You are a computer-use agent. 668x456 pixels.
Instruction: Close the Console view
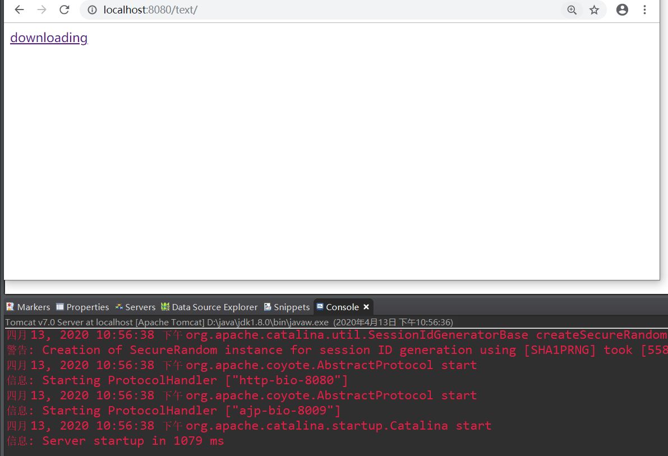[366, 307]
